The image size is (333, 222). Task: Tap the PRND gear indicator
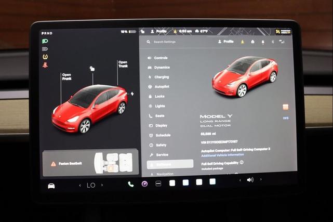(x=47, y=33)
